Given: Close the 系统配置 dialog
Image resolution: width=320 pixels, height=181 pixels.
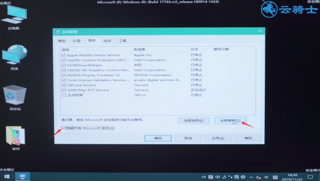Looking at the screenshot, I should (x=260, y=31).
